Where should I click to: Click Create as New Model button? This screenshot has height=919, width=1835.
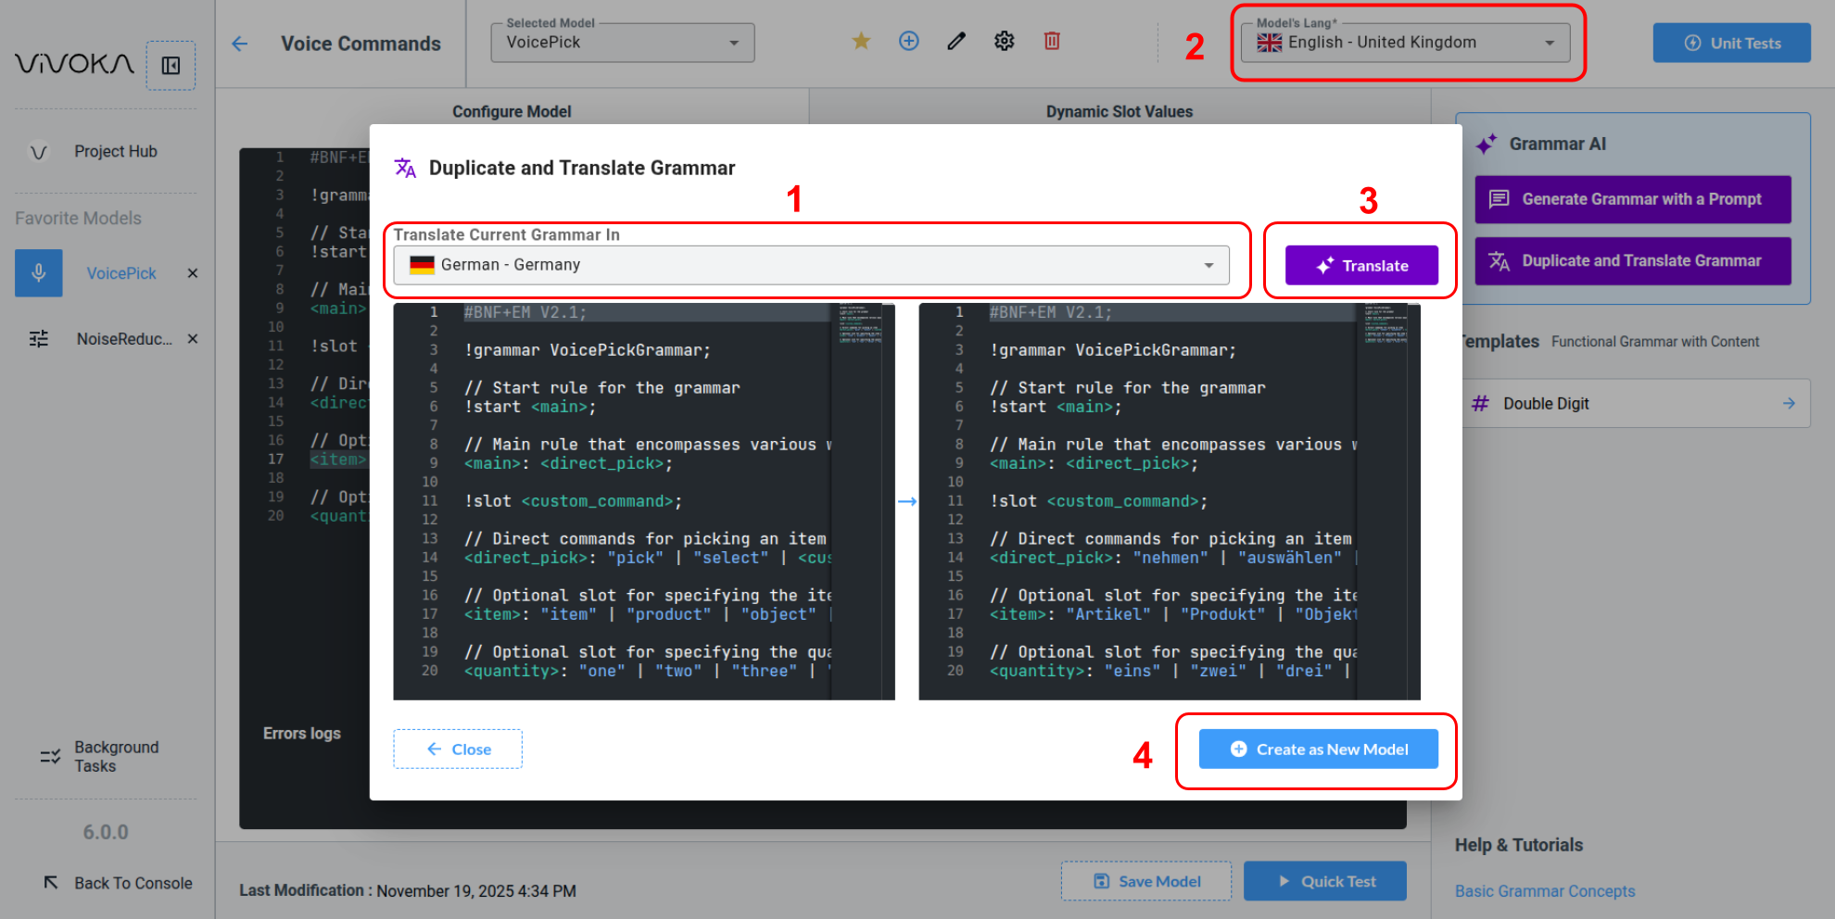pos(1318,749)
